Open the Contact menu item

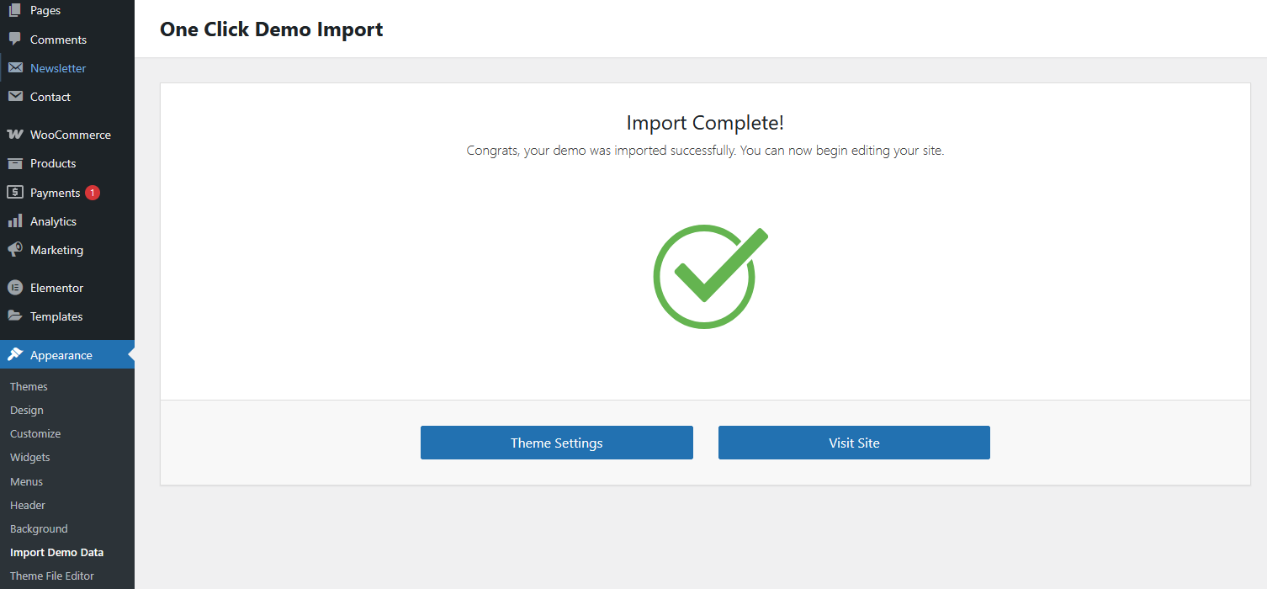tap(50, 97)
